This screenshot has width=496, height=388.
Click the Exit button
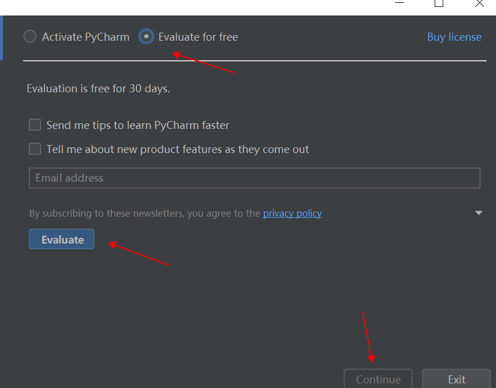point(456,379)
